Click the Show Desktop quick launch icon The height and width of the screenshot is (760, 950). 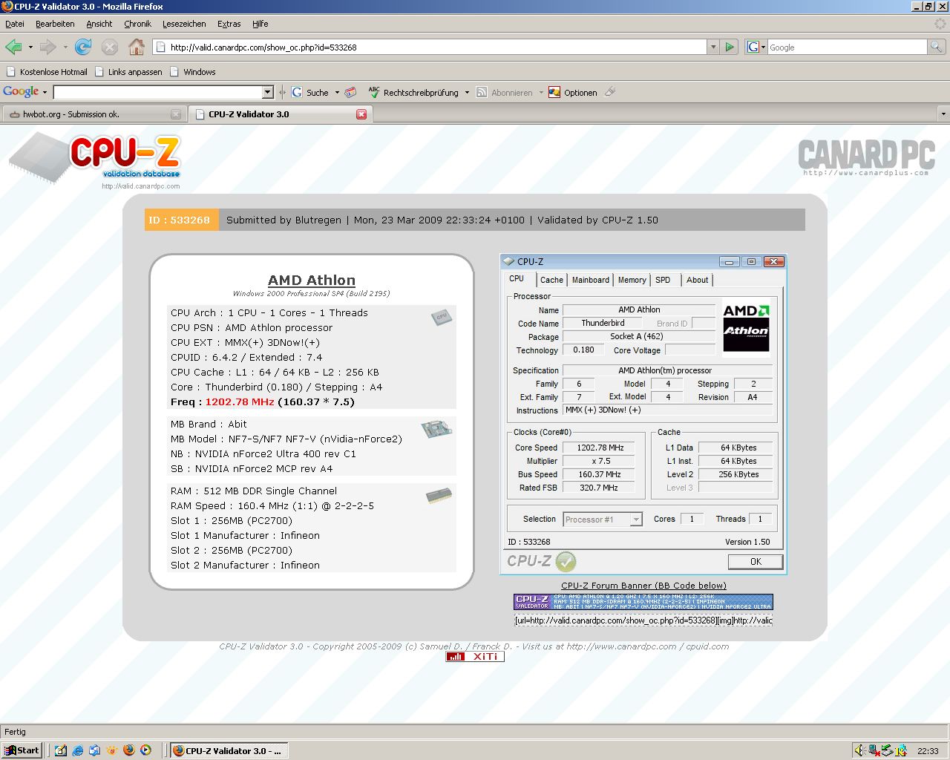(61, 750)
